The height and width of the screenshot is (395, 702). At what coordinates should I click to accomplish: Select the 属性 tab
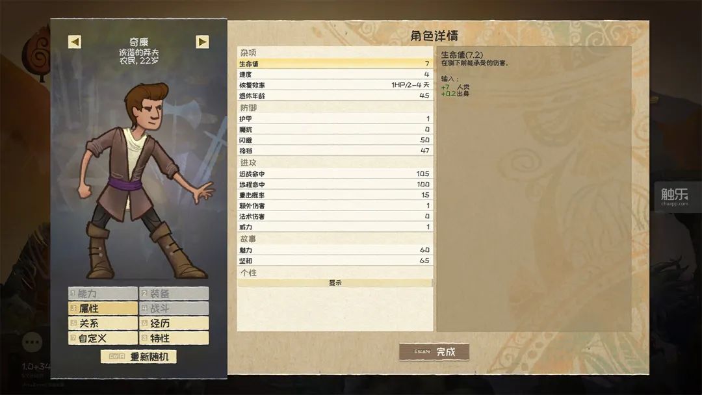[x=103, y=308]
